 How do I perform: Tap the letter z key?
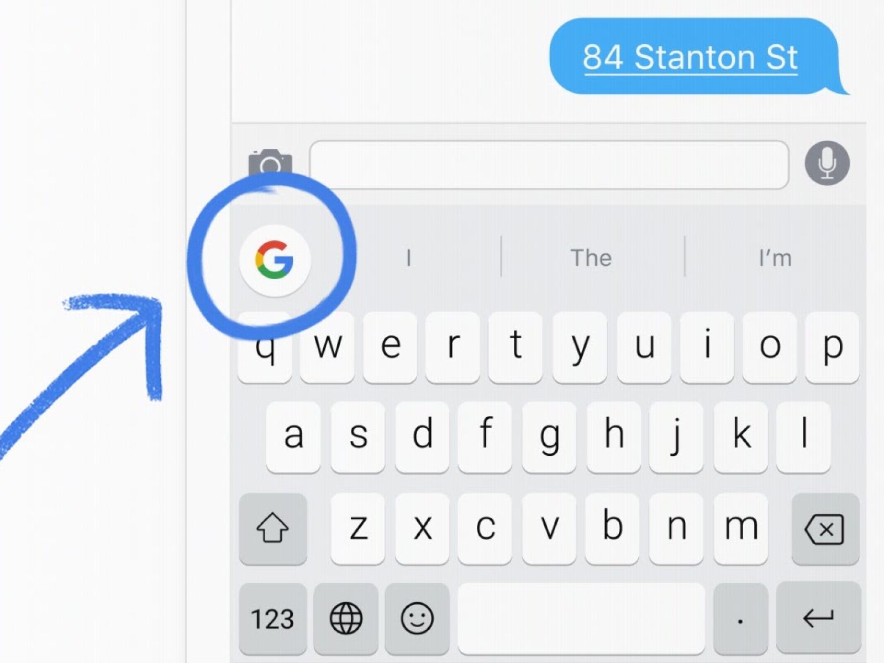click(x=358, y=529)
